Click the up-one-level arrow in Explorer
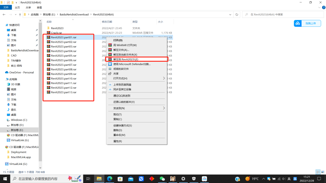The image size is (326, 183). click(20, 14)
